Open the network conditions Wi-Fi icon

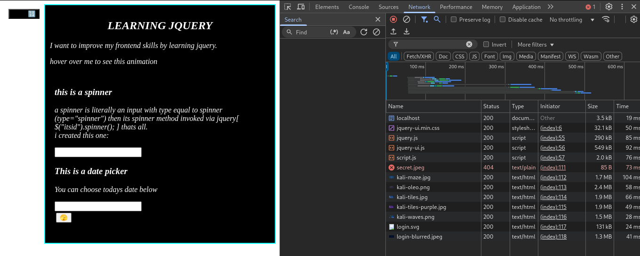606,19
